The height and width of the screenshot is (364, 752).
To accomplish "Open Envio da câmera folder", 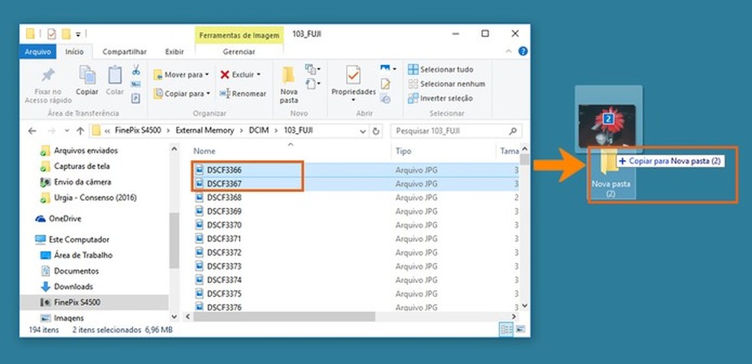I will coord(82,182).
